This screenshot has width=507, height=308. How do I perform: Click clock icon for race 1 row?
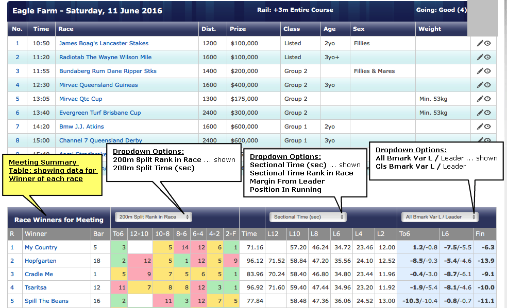click(x=487, y=44)
